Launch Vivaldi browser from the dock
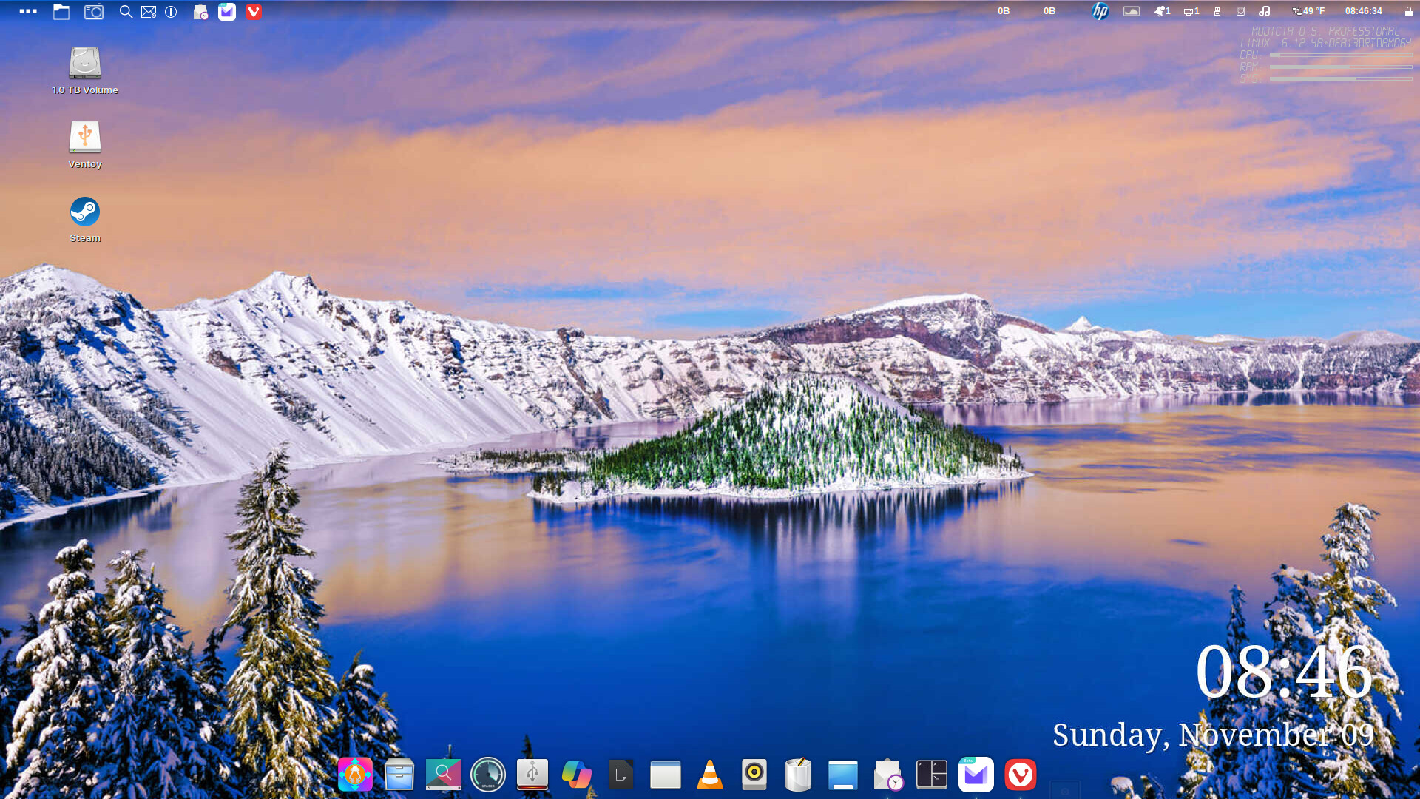1420x799 pixels. pos(1020,775)
